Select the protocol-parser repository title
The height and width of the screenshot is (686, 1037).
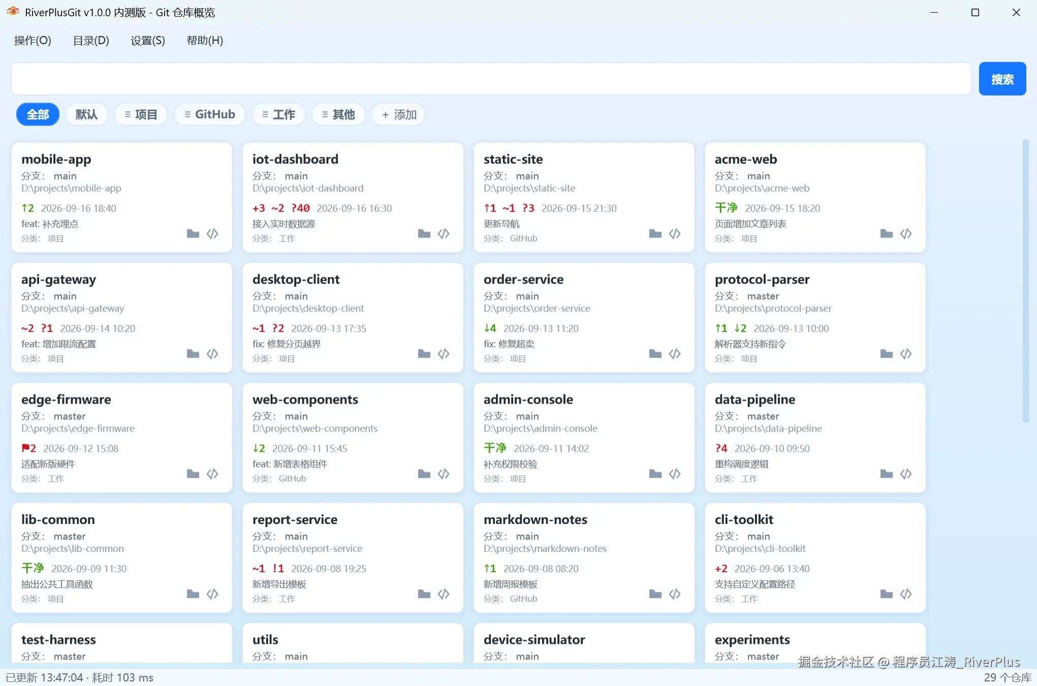762,279
